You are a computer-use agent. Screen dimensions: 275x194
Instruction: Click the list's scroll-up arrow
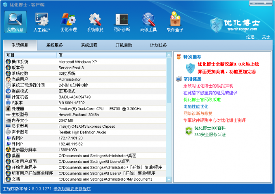169,55
